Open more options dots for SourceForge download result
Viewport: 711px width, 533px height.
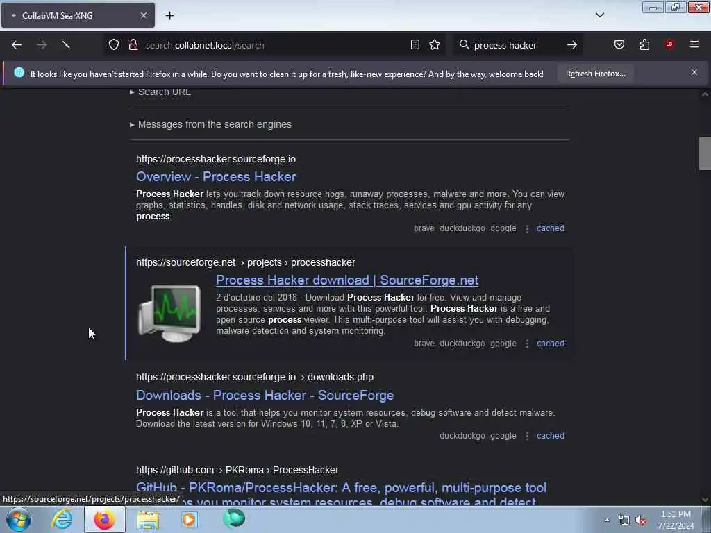point(526,344)
